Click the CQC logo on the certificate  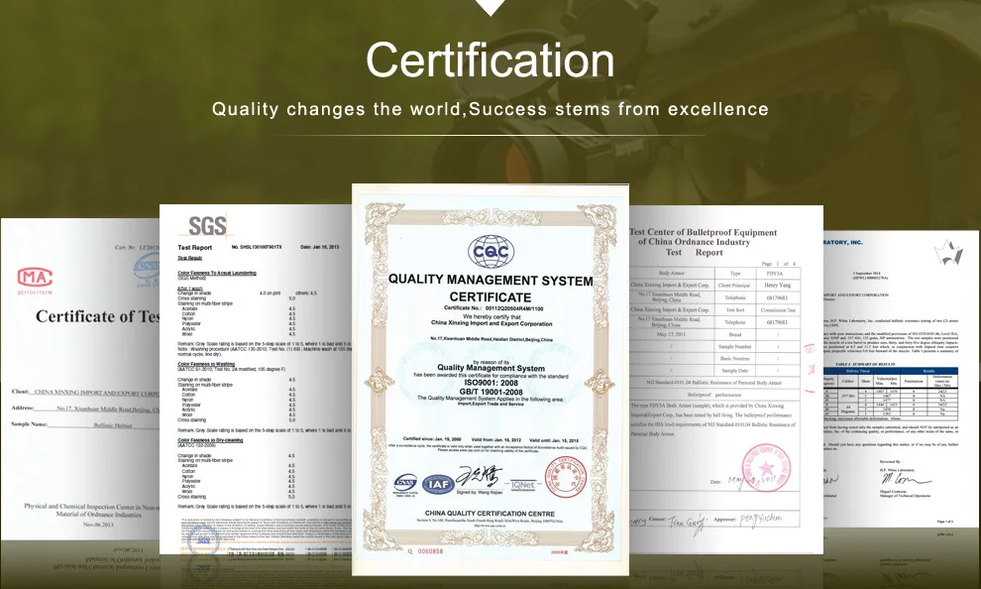[x=491, y=252]
